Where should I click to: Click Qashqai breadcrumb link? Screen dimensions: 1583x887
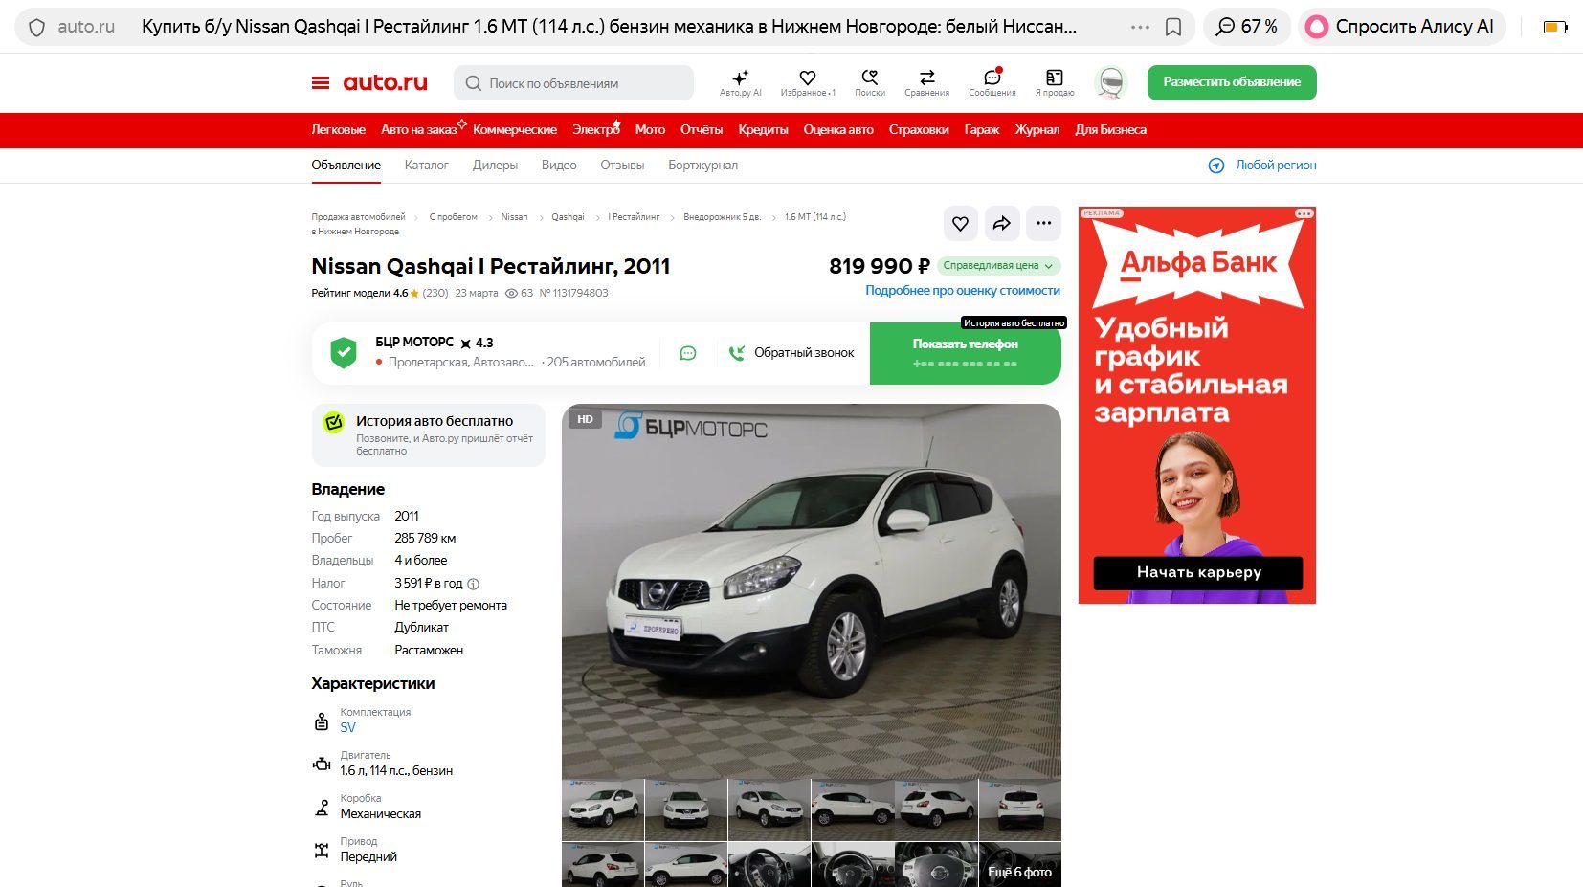[568, 217]
